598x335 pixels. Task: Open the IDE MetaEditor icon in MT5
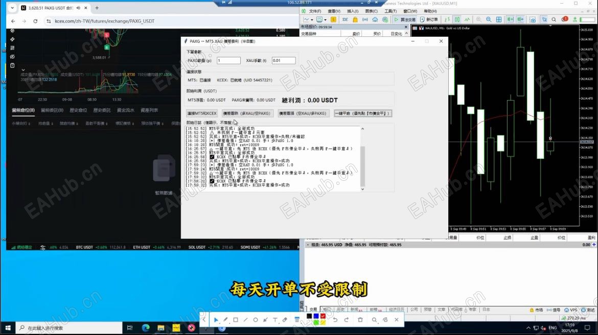click(345, 19)
